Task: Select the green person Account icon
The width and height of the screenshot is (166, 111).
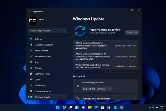Action: tap(31, 68)
